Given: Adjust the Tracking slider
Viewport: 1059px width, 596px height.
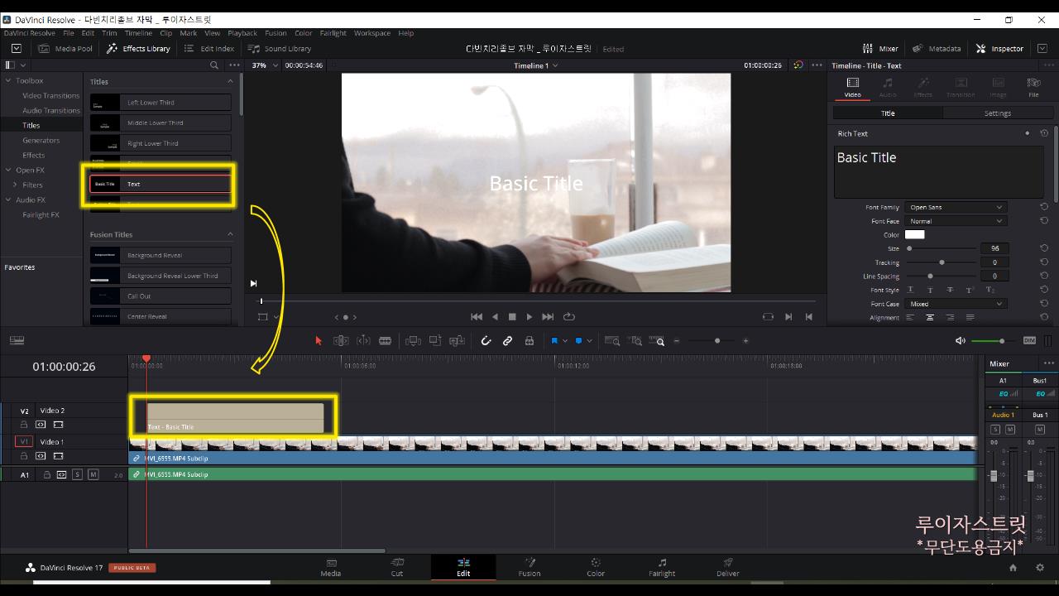Looking at the screenshot, I should click(x=942, y=262).
